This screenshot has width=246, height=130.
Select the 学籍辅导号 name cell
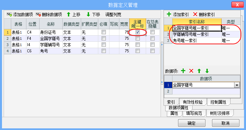(x=51, y=45)
